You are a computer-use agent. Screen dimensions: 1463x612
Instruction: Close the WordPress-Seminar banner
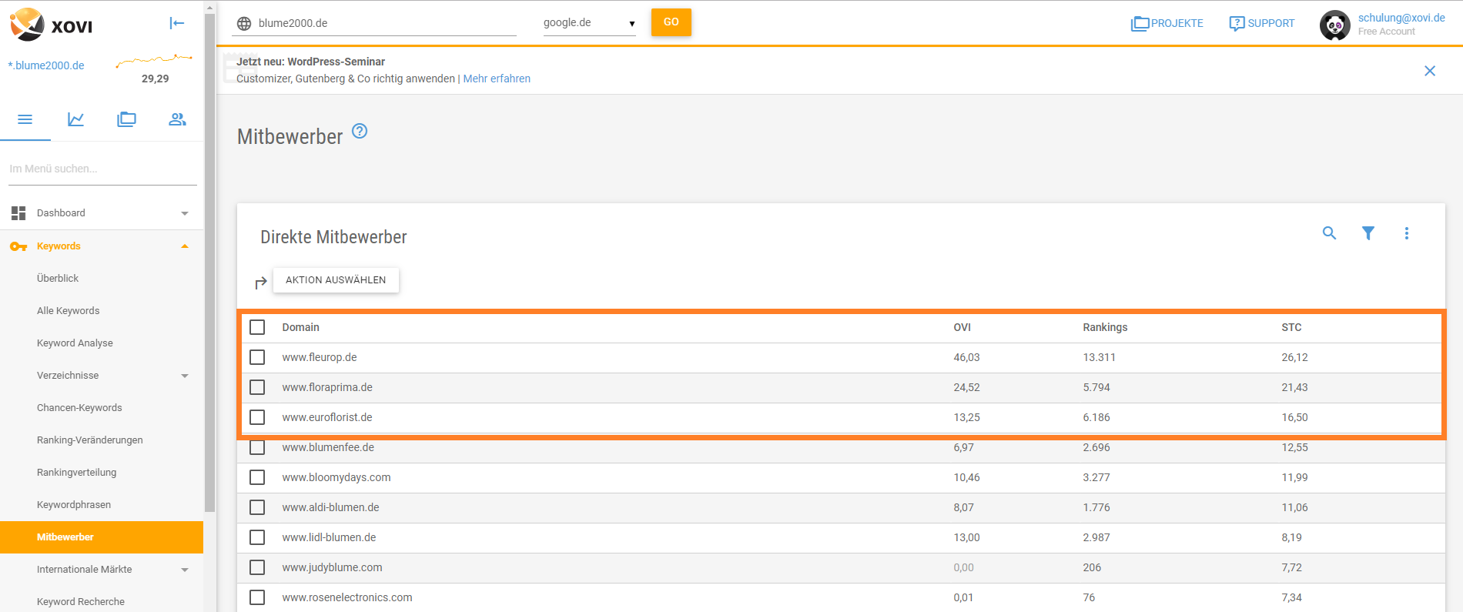click(1430, 71)
